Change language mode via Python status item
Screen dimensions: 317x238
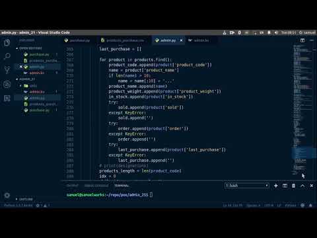[x=291, y=206]
